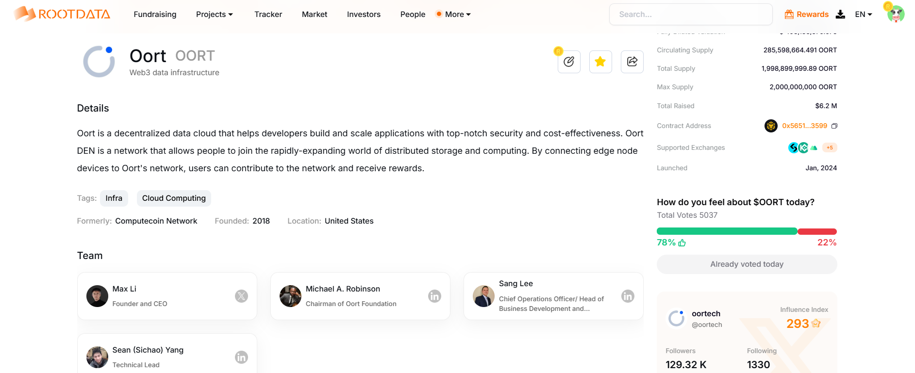
Task: Click Max Li's profile photo
Action: click(97, 296)
